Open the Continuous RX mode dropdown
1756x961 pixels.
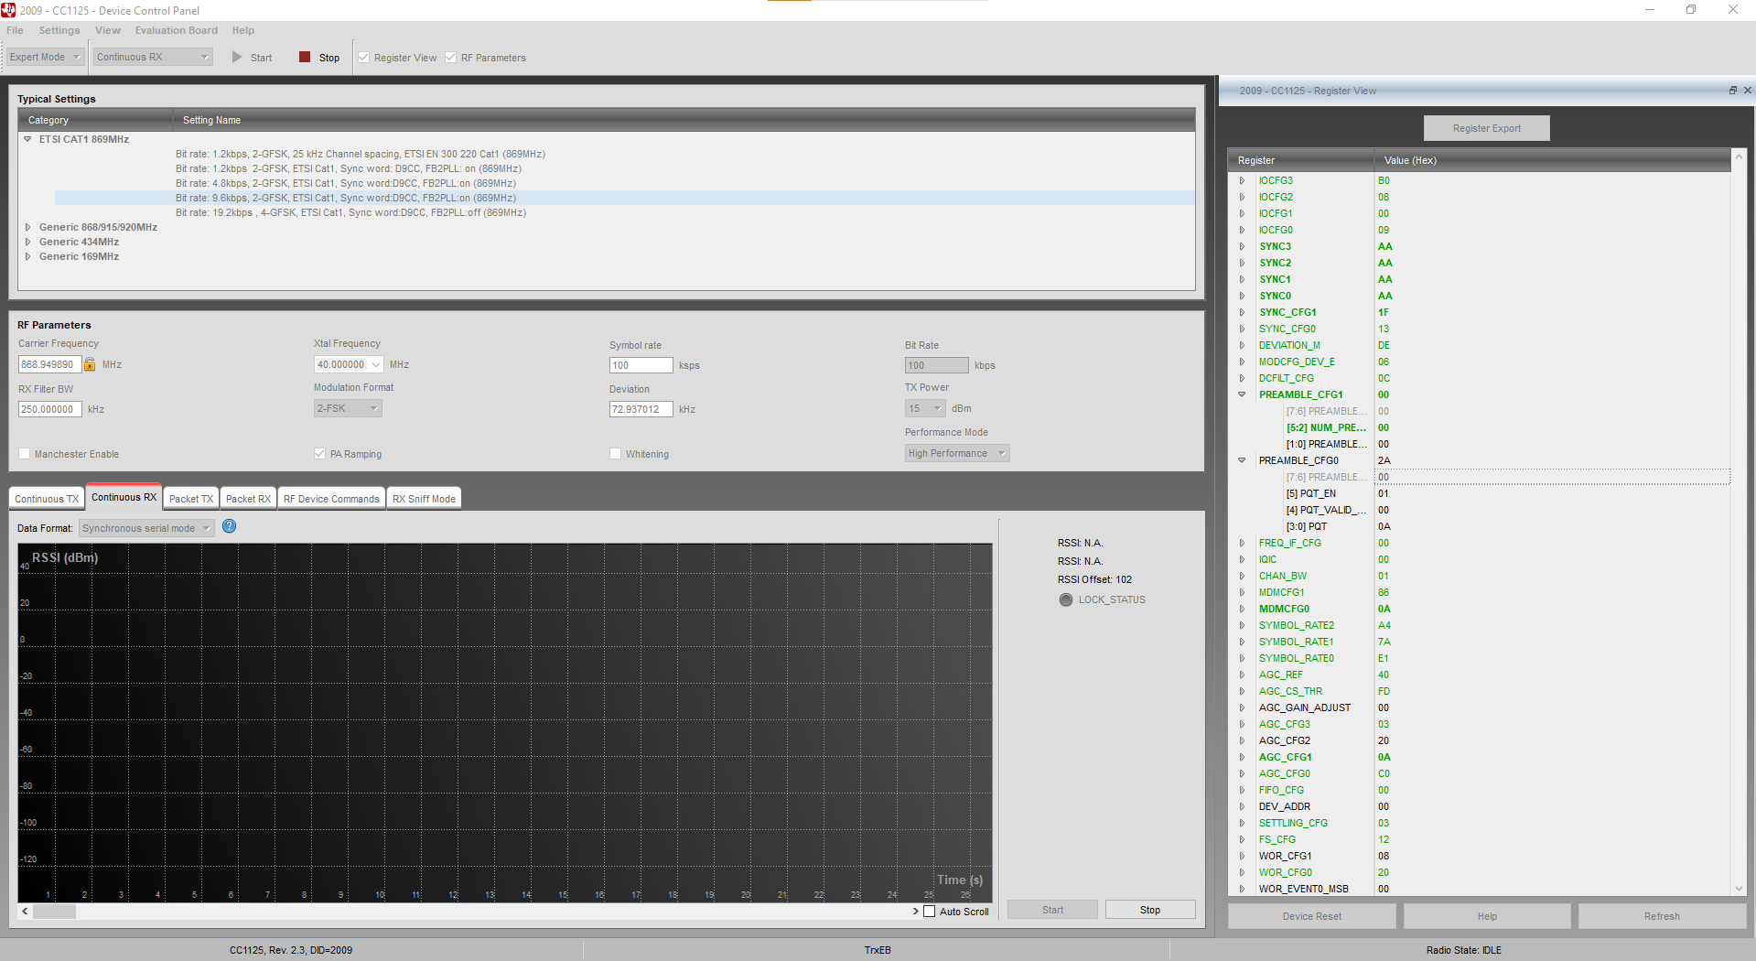pyautogui.click(x=154, y=57)
